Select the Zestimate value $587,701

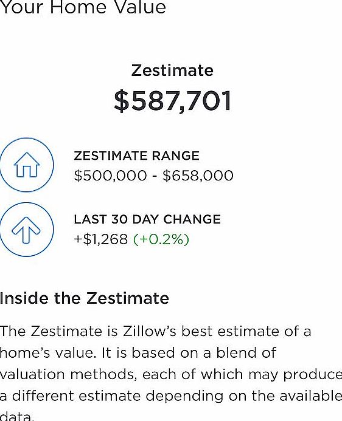[173, 101]
